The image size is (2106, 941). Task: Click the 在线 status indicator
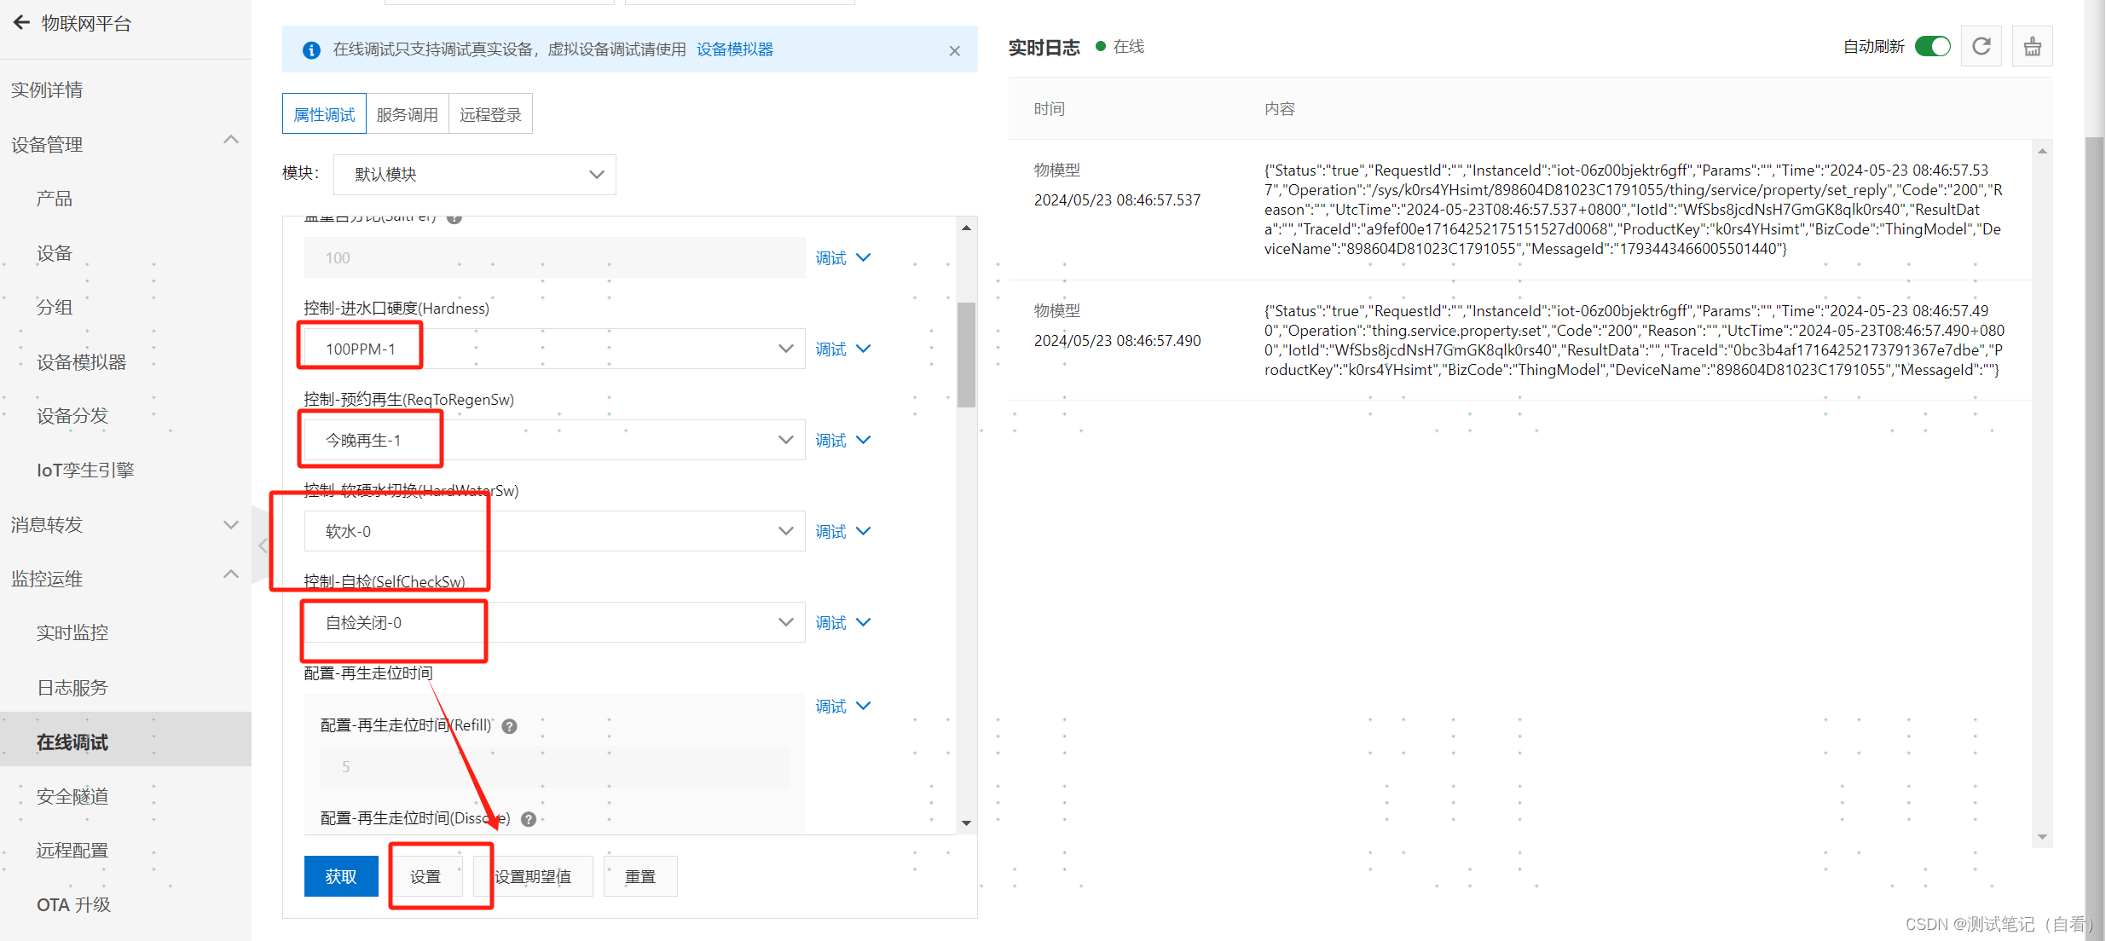tap(1120, 47)
